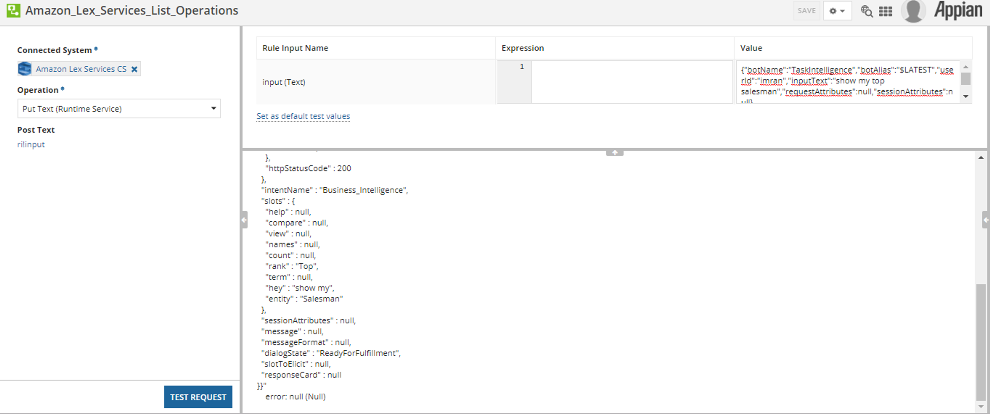Click the Amazon_Lex_Services_List_Operations title

tap(132, 10)
